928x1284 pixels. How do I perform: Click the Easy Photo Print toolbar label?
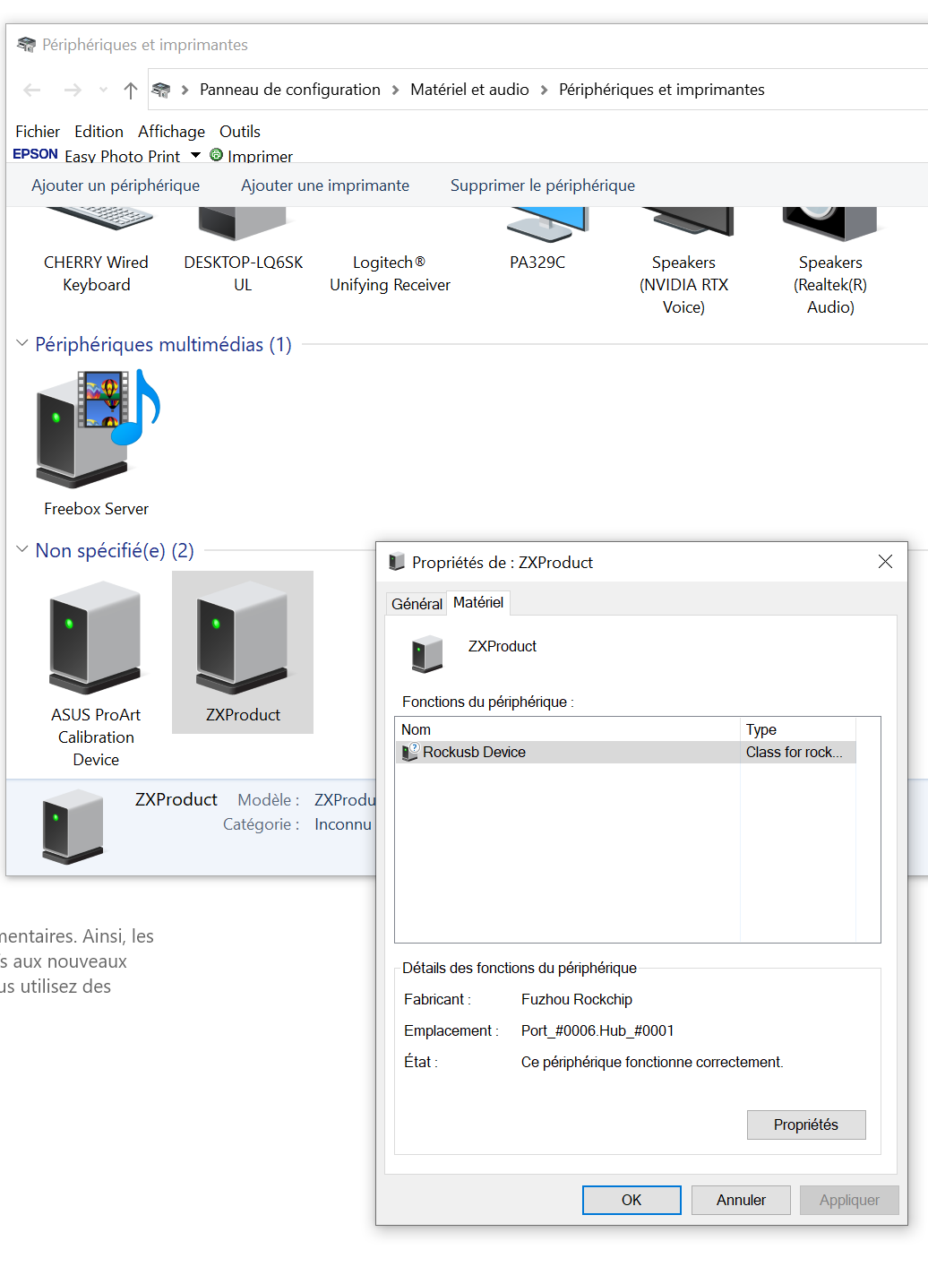tap(123, 156)
